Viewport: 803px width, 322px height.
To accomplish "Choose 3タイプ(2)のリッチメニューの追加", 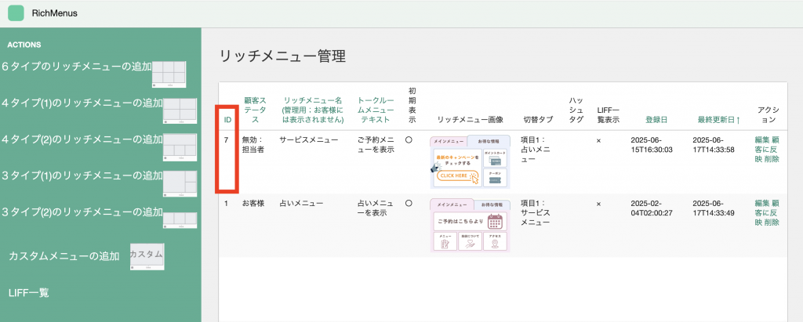I will tap(82, 212).
